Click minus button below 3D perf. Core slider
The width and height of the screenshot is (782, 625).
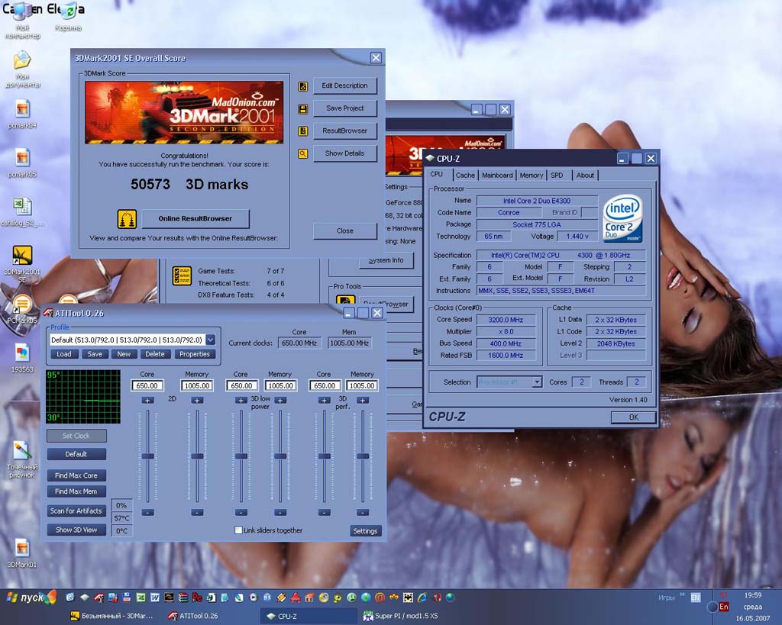click(324, 512)
